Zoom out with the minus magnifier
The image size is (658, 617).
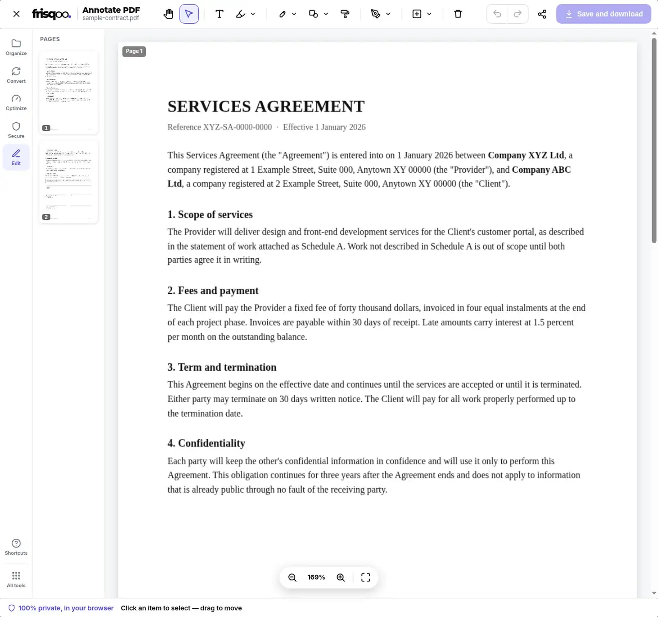coord(292,578)
